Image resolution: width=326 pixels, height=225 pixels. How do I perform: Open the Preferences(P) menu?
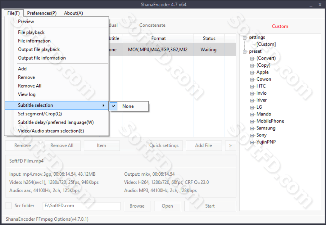(x=42, y=13)
